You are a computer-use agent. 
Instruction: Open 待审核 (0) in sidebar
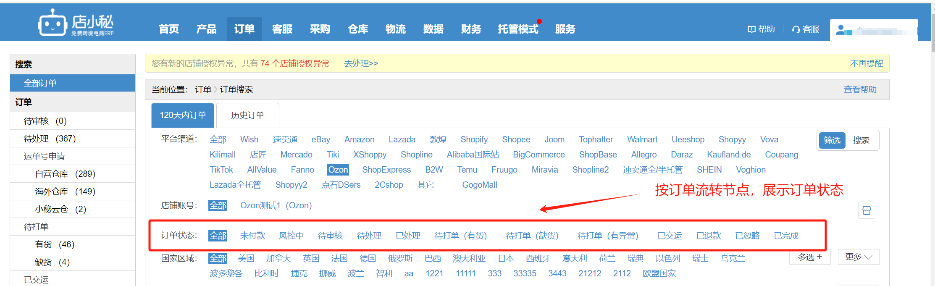73,121
